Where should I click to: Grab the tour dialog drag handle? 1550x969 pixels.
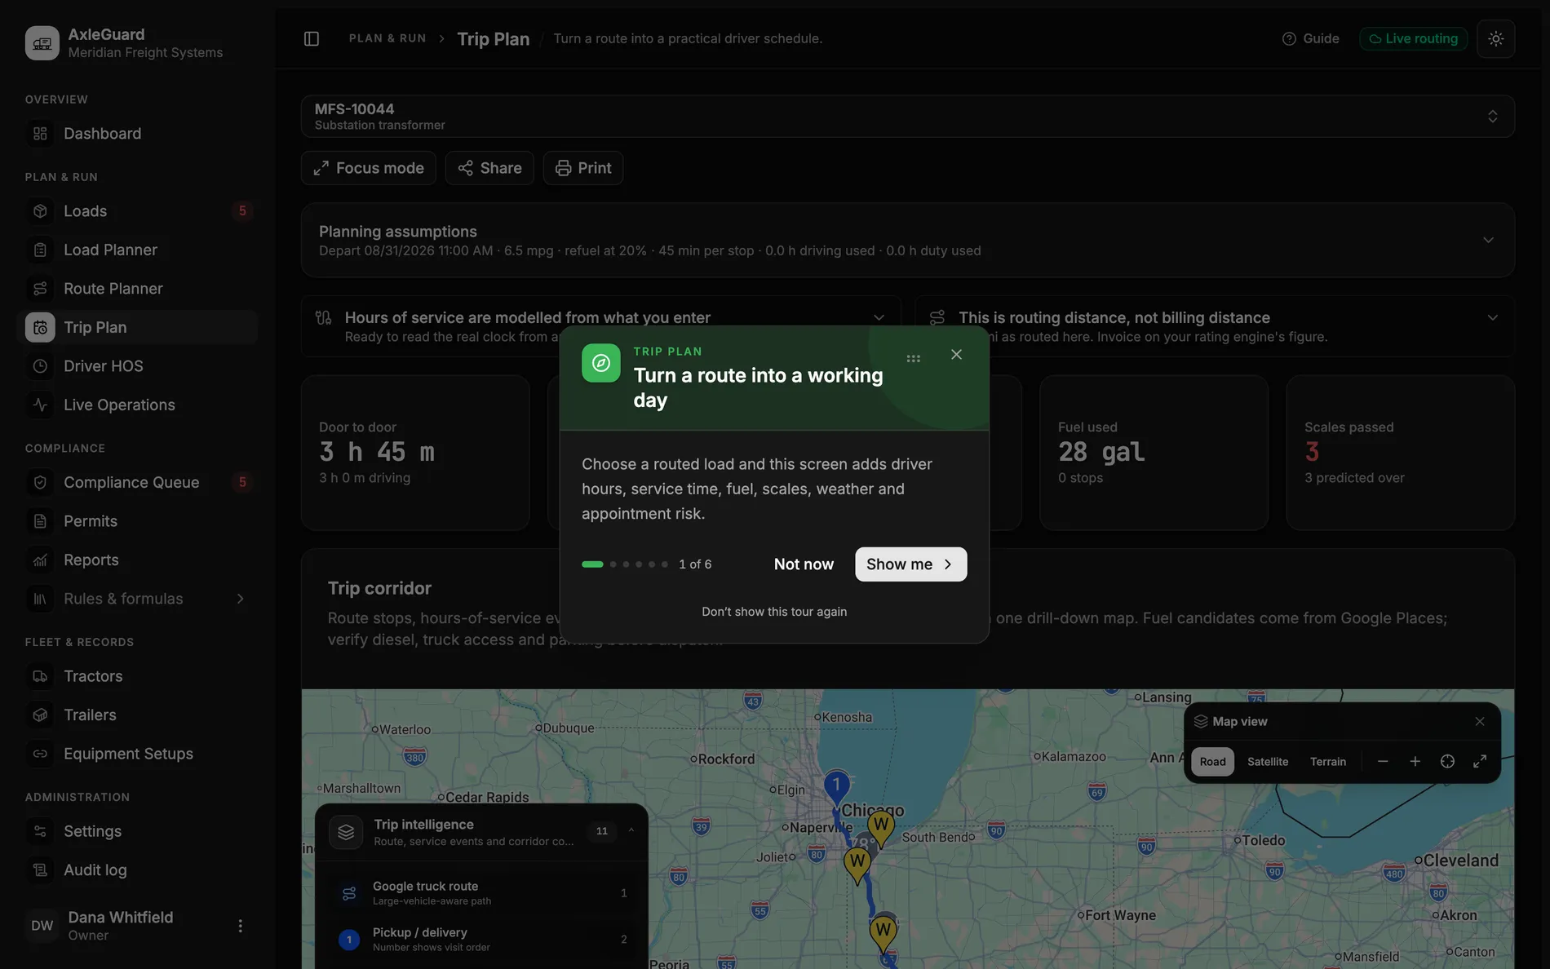(x=913, y=358)
